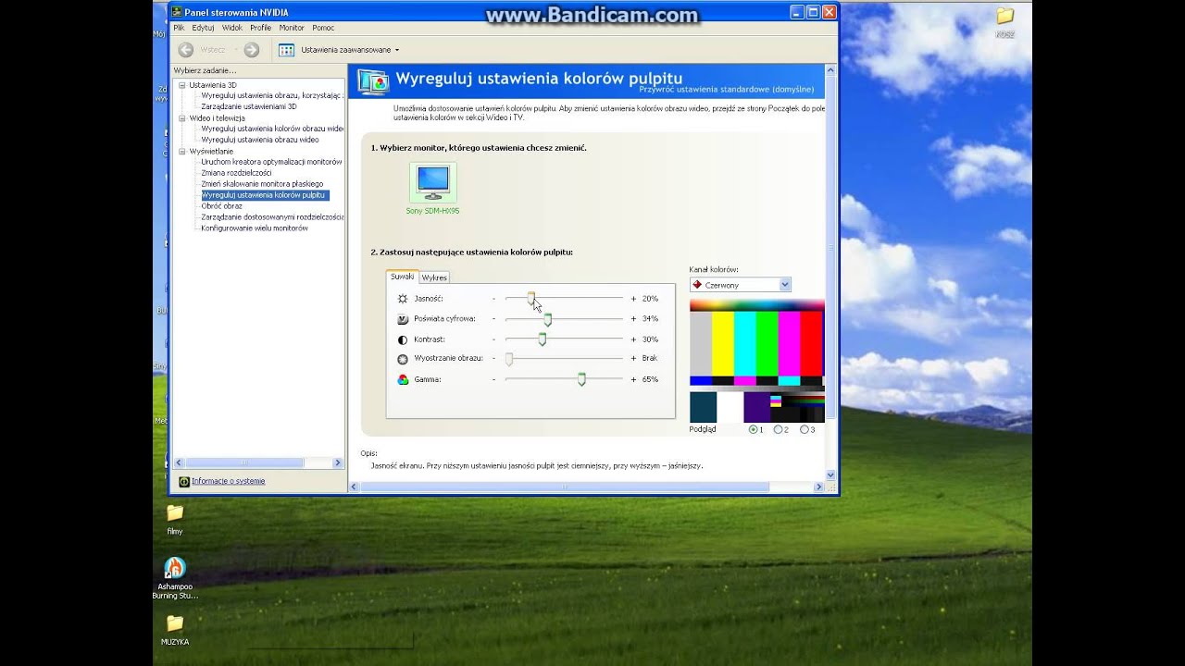Click the color settings header icon

[373, 81]
